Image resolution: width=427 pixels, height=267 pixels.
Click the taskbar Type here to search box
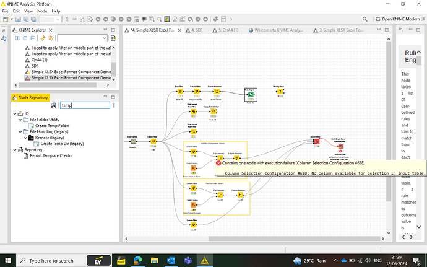tap(51, 261)
